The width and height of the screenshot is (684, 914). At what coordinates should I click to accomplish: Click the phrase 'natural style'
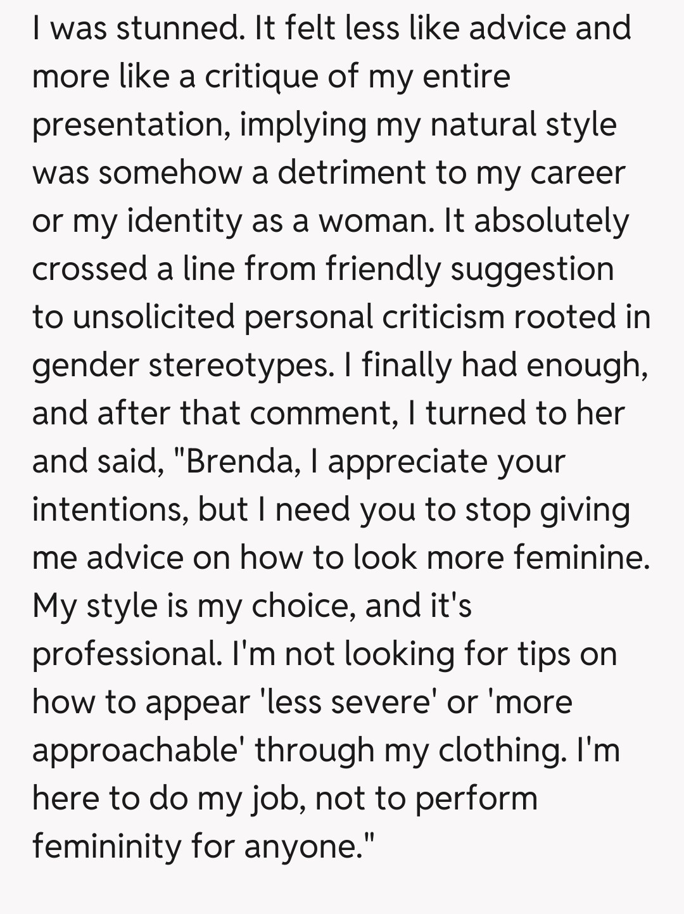coord(523,124)
